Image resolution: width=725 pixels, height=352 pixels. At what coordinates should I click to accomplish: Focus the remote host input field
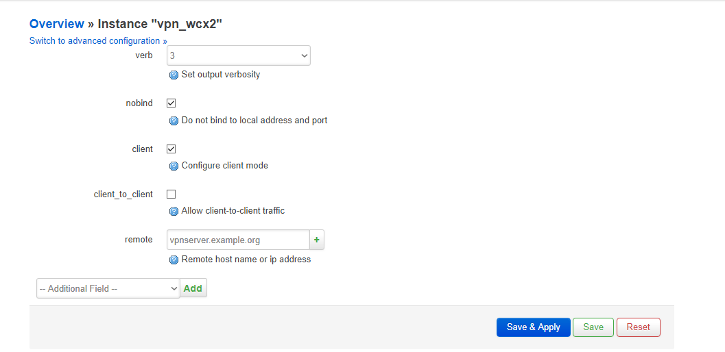click(x=238, y=240)
